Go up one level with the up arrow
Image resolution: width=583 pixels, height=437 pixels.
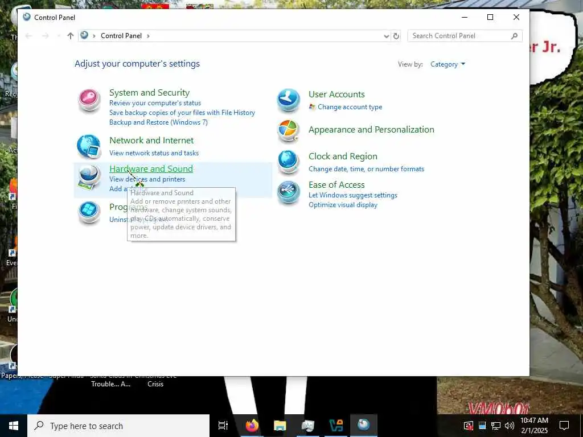pos(70,36)
